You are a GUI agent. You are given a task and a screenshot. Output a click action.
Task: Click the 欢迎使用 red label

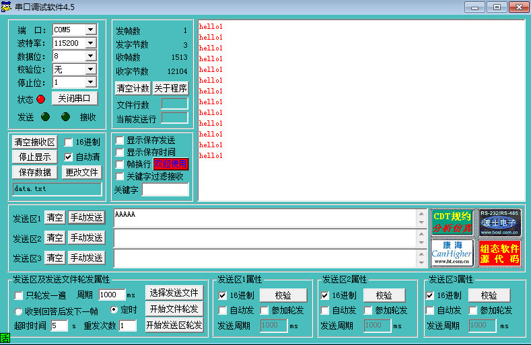click(170, 164)
